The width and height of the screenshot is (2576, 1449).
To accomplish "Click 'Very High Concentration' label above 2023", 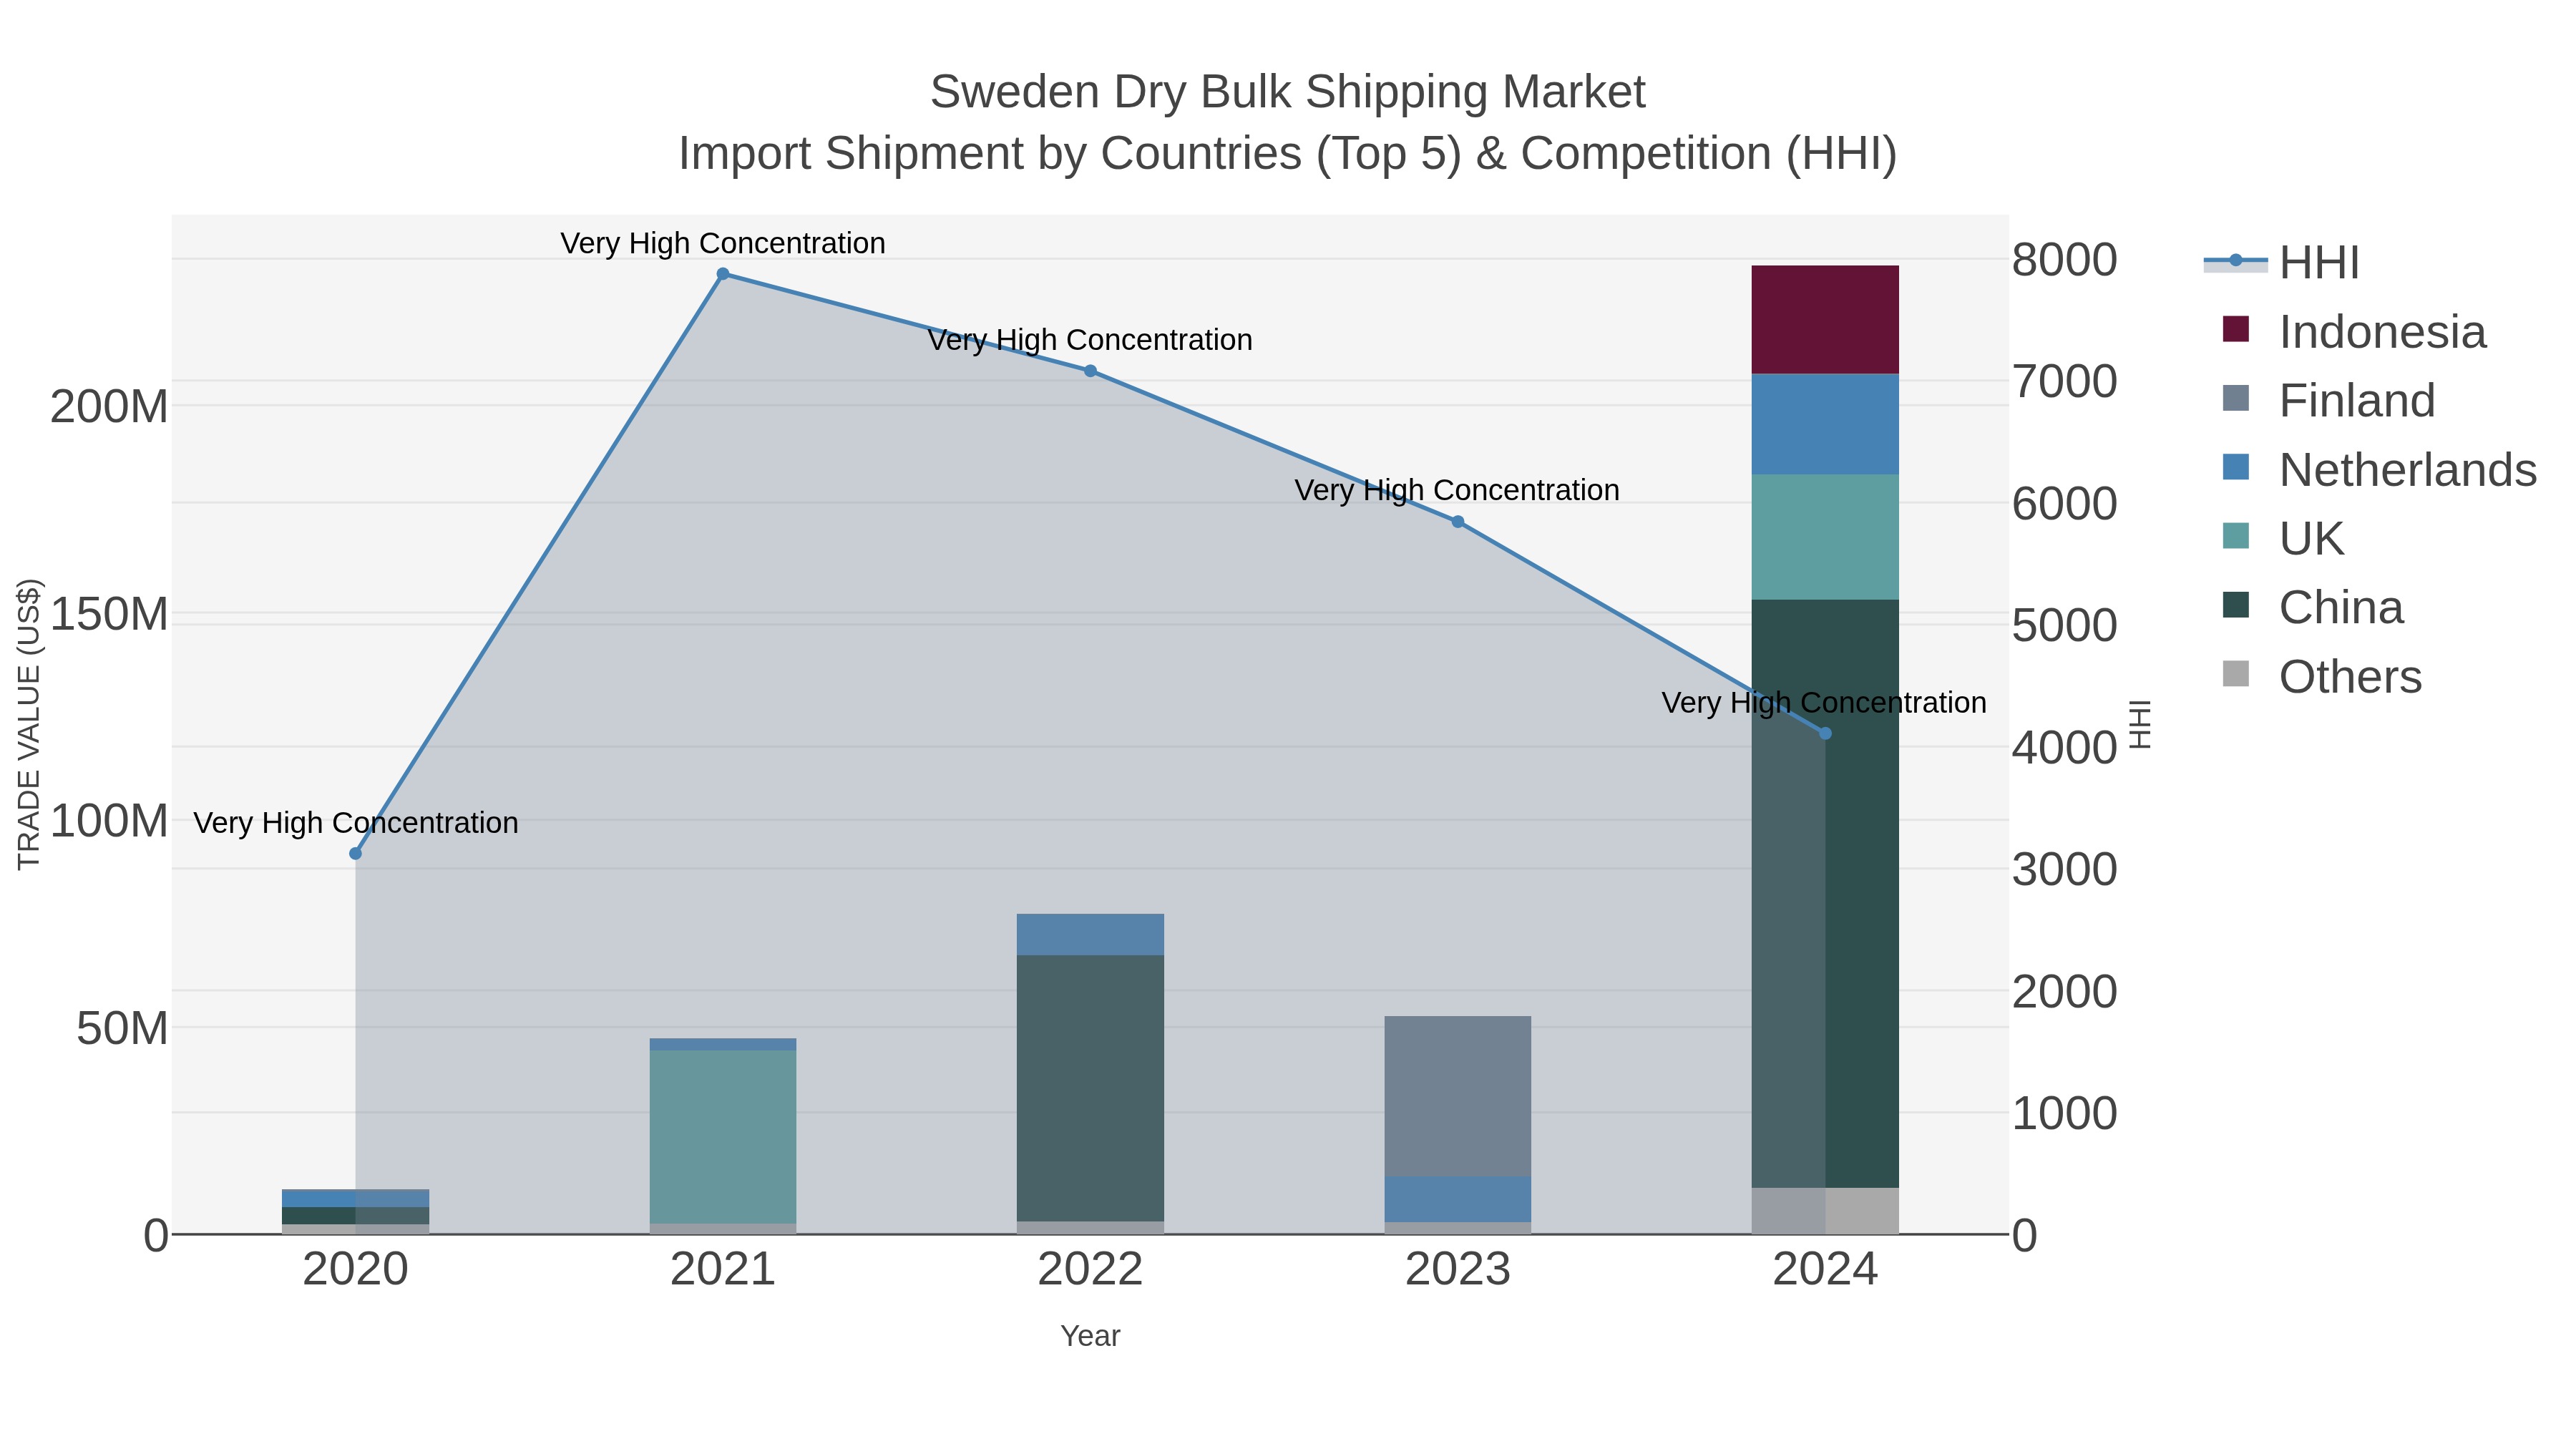I will 1457,490.
